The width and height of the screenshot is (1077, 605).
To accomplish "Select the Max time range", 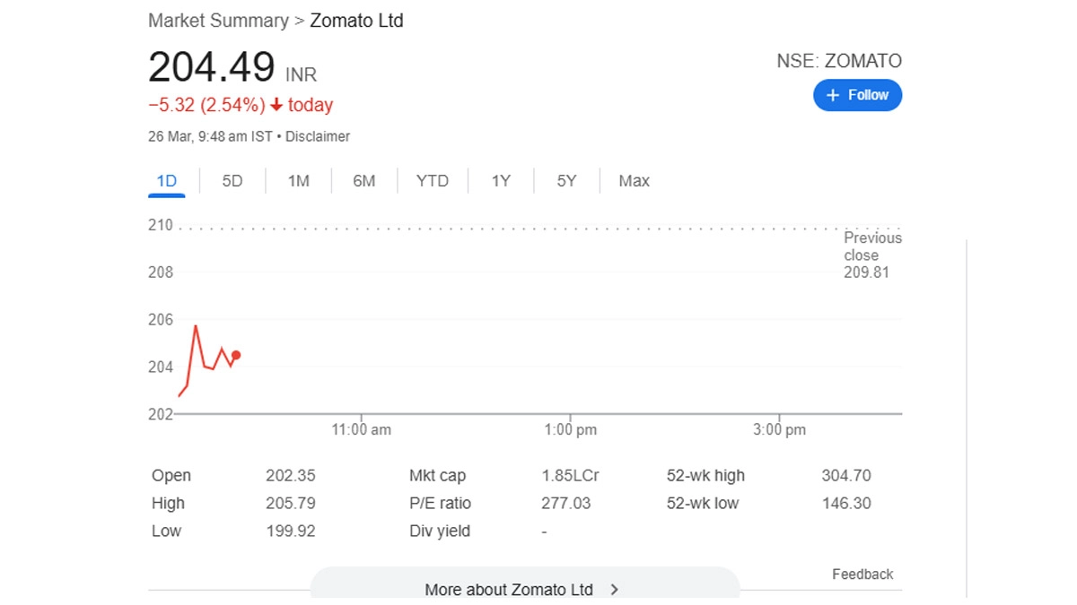I will click(x=634, y=181).
